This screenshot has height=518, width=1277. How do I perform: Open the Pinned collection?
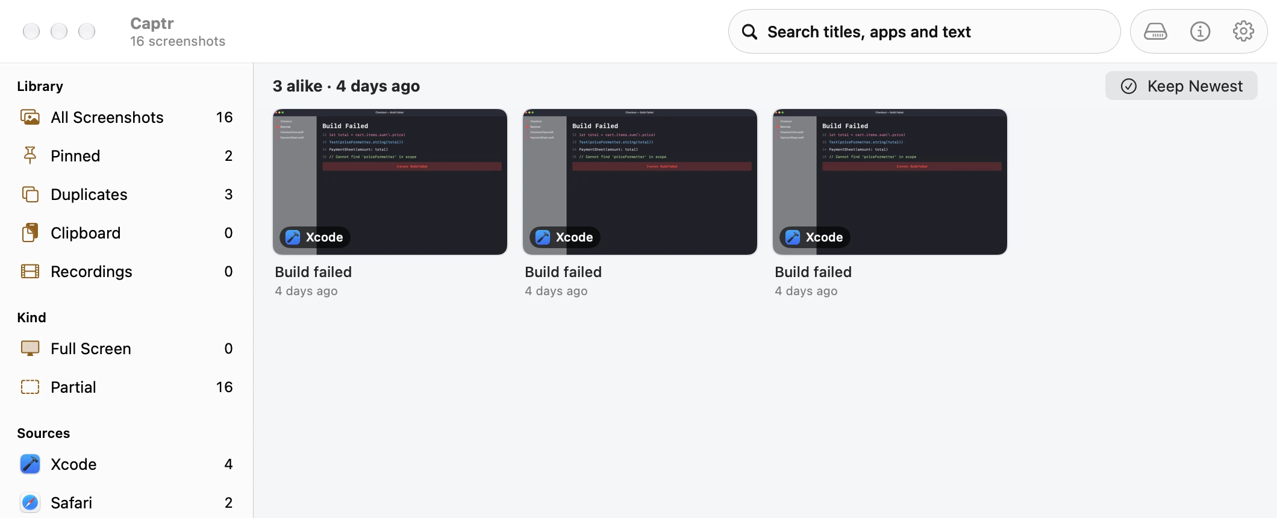click(126, 155)
